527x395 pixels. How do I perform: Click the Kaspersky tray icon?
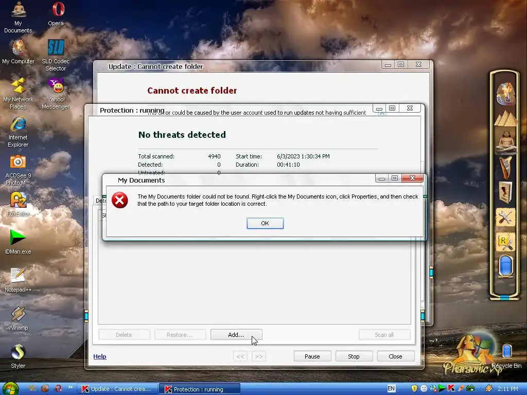tap(451, 389)
